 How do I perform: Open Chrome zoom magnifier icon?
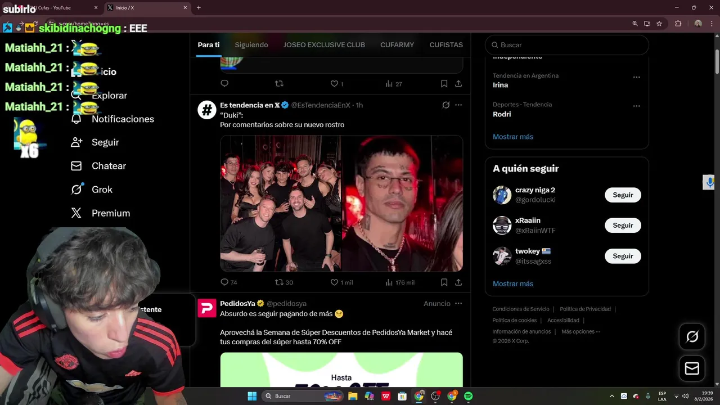point(635,24)
